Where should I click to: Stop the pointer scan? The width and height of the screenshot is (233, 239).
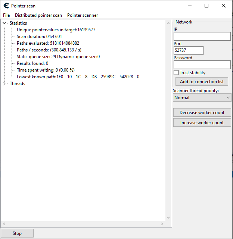[x=17, y=233]
